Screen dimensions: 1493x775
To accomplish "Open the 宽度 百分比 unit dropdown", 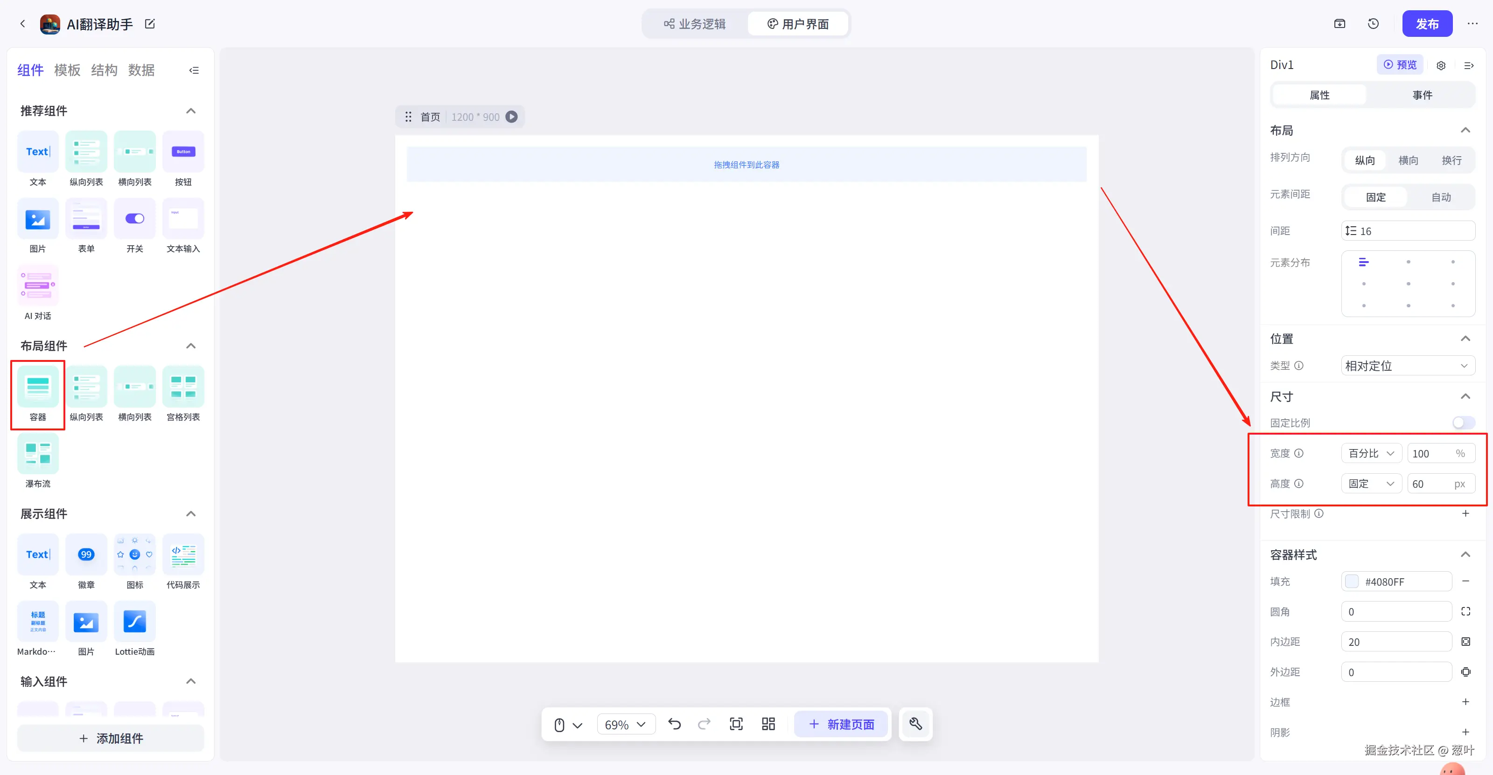I will click(1371, 454).
